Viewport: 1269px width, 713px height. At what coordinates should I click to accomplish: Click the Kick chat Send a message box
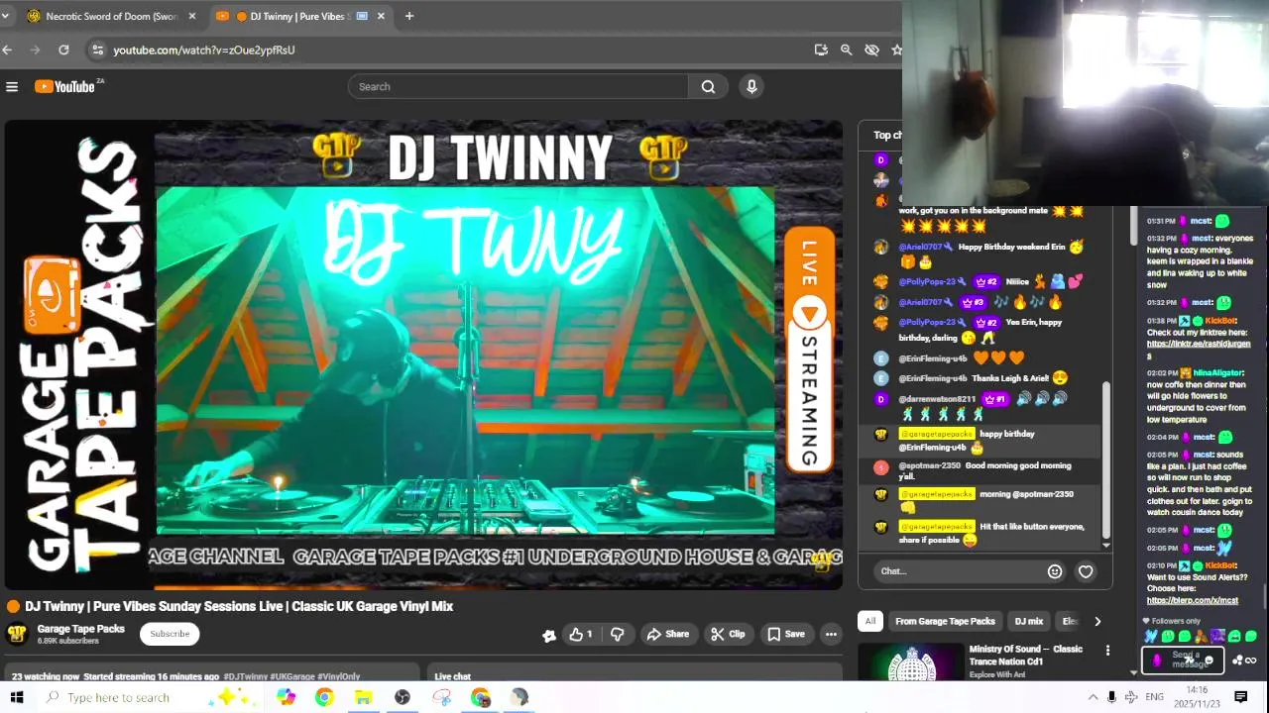coord(1185,661)
